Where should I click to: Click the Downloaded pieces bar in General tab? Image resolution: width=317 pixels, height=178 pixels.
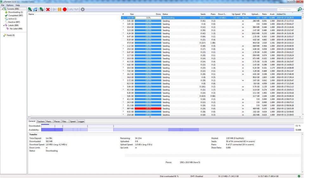pyautogui.click(x=168, y=126)
